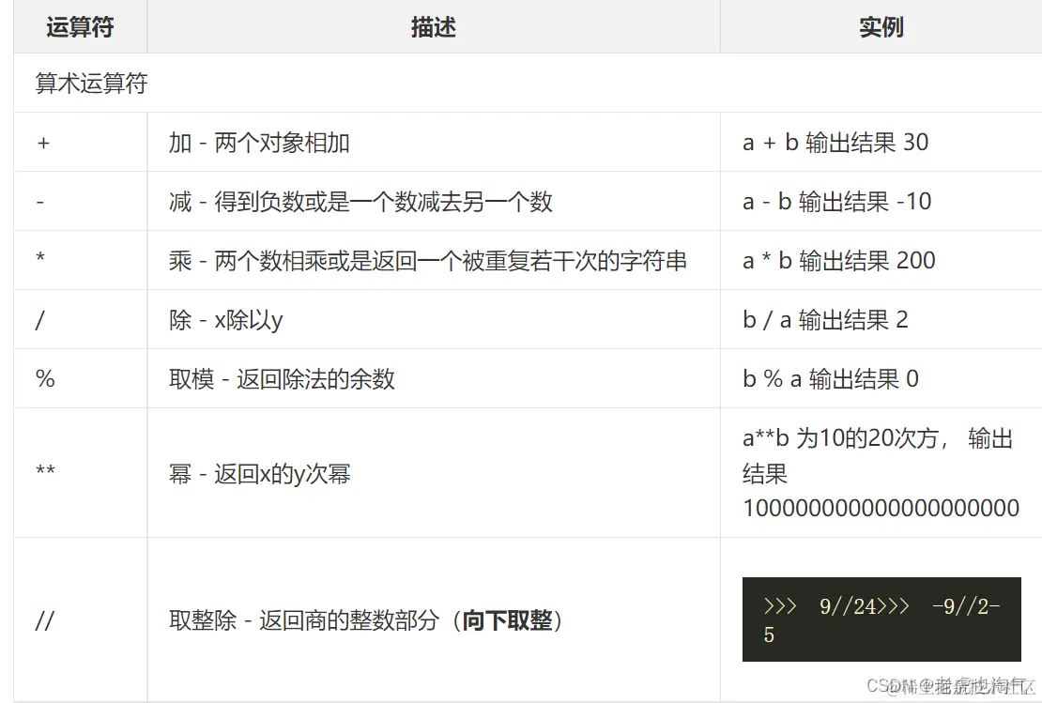The image size is (1042, 703).
Task: Click the ** power operator cell
Action: click(x=81, y=472)
